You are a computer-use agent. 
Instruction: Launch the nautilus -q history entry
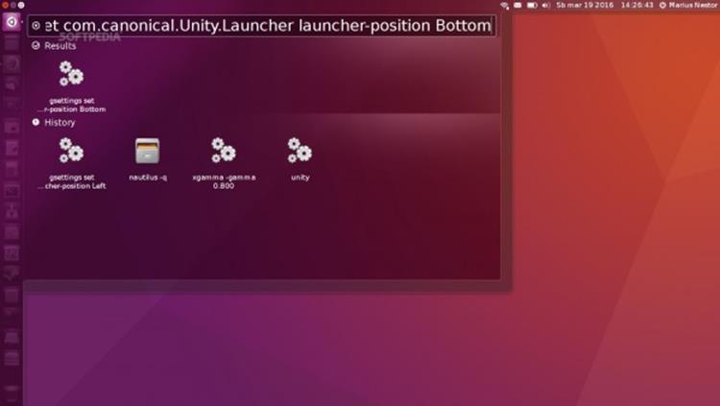(x=147, y=158)
